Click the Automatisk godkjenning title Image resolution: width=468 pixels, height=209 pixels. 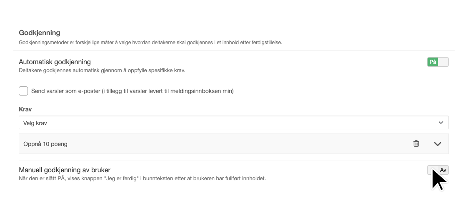pyautogui.click(x=55, y=62)
